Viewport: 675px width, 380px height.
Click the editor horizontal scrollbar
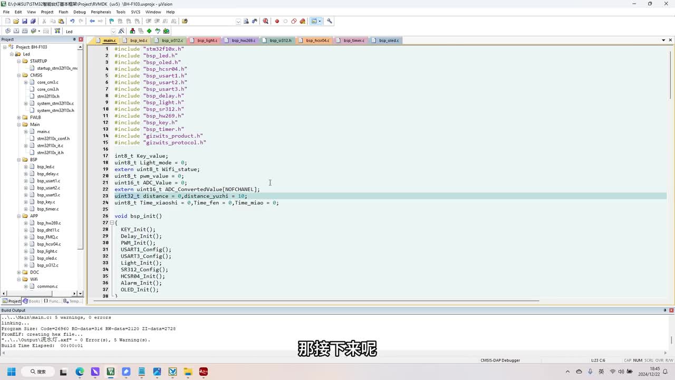[316, 300]
